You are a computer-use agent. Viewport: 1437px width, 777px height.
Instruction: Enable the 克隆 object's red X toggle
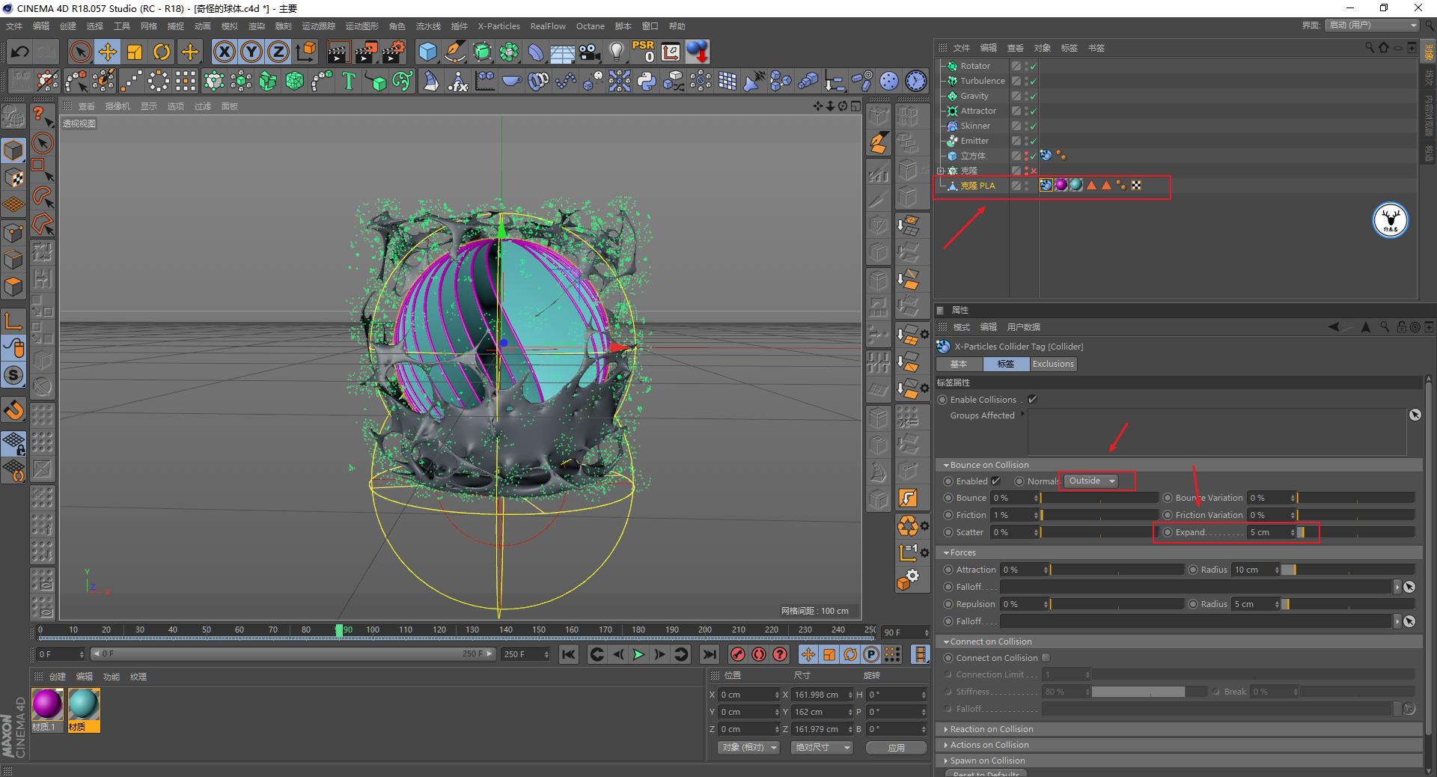(x=1031, y=171)
